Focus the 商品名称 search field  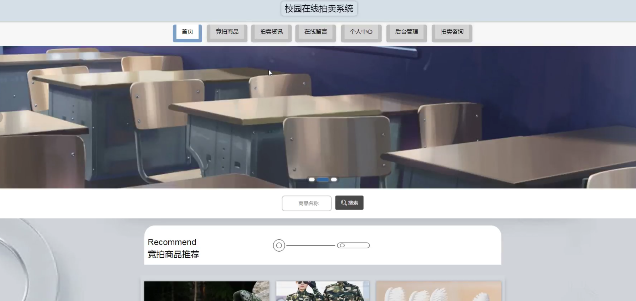click(307, 203)
